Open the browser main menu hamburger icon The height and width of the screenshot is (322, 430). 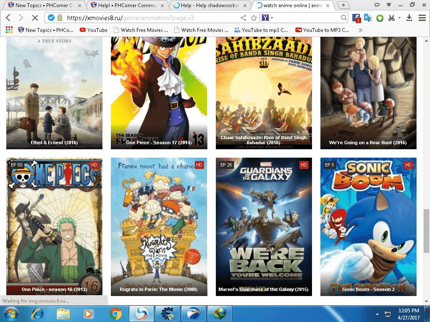click(422, 18)
